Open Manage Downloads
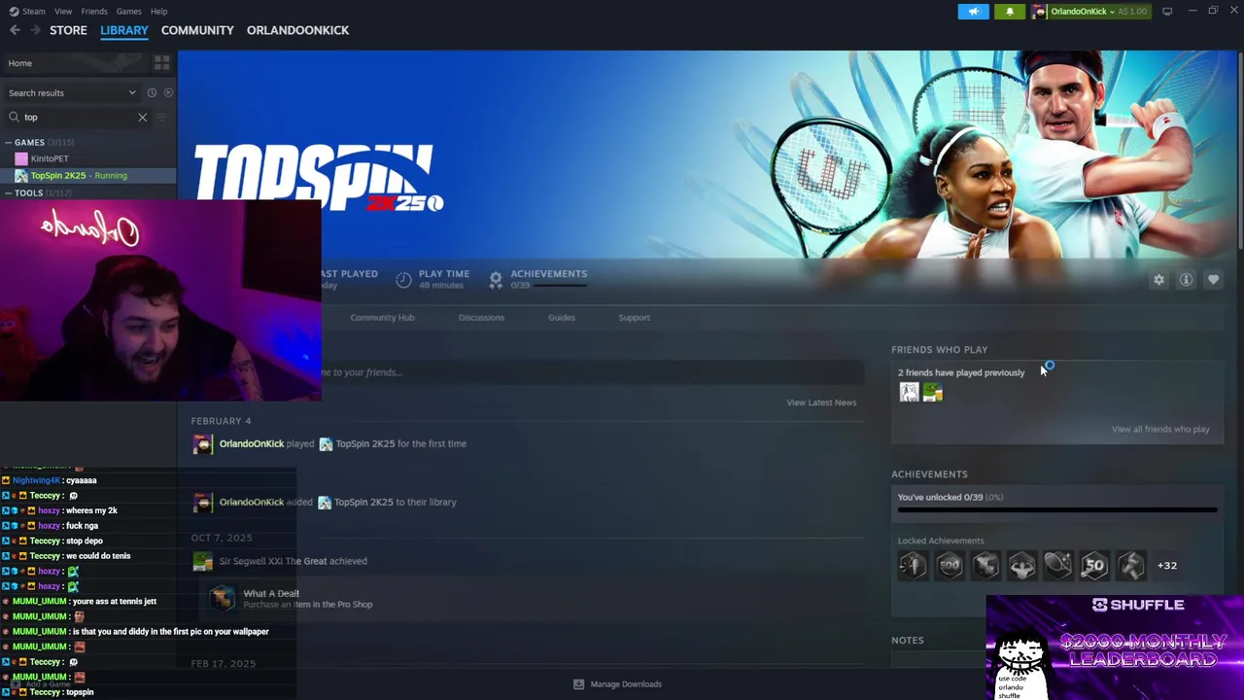1244x700 pixels. point(618,683)
